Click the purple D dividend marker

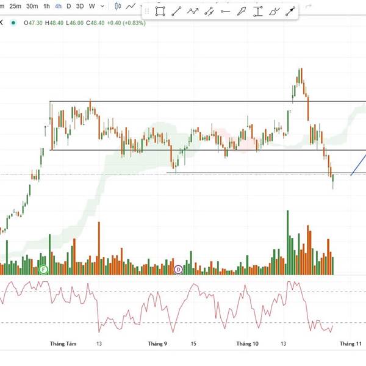tap(179, 269)
